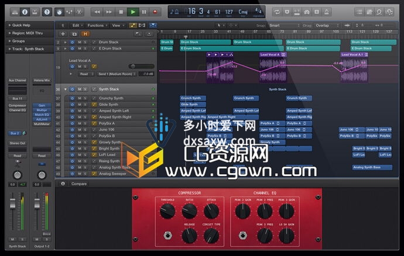Start recording with red Record button

155,12
